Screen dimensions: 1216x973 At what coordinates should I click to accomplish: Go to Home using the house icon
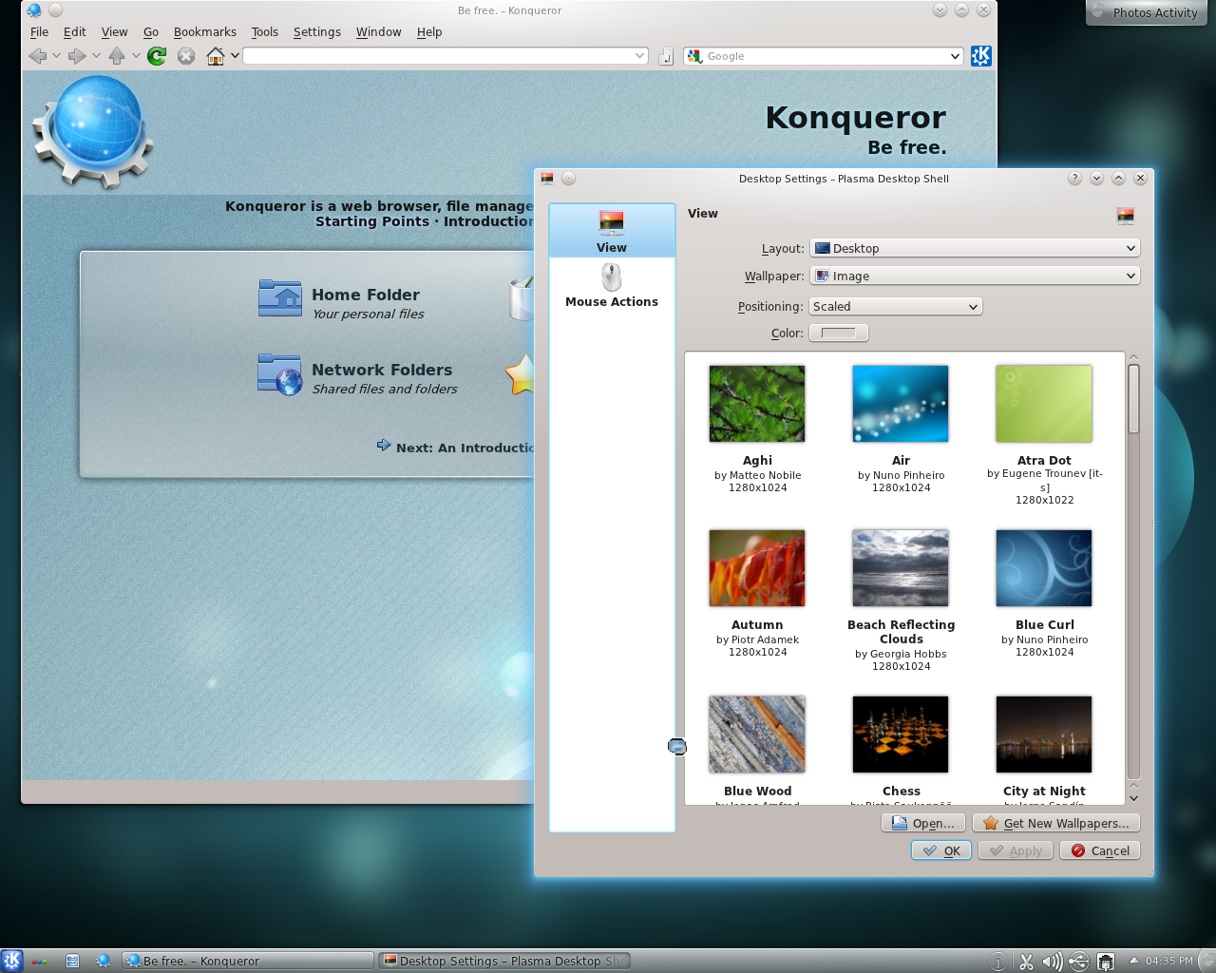point(216,56)
